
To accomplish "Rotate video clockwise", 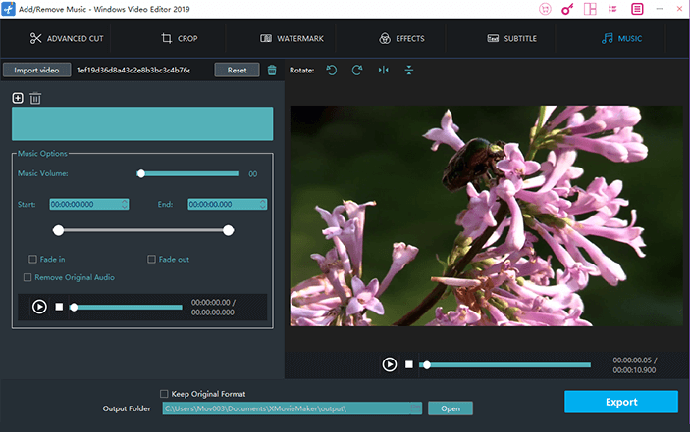I will click(x=357, y=71).
